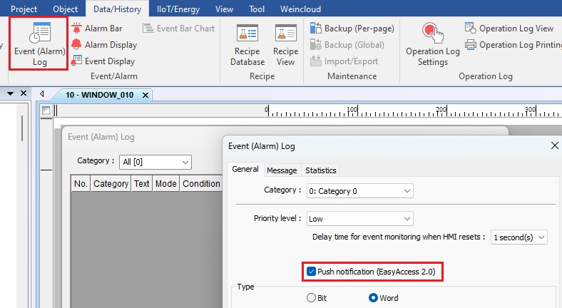Click the left arrow before window tabs
Viewport: 562px width, 308px height.
[42, 94]
